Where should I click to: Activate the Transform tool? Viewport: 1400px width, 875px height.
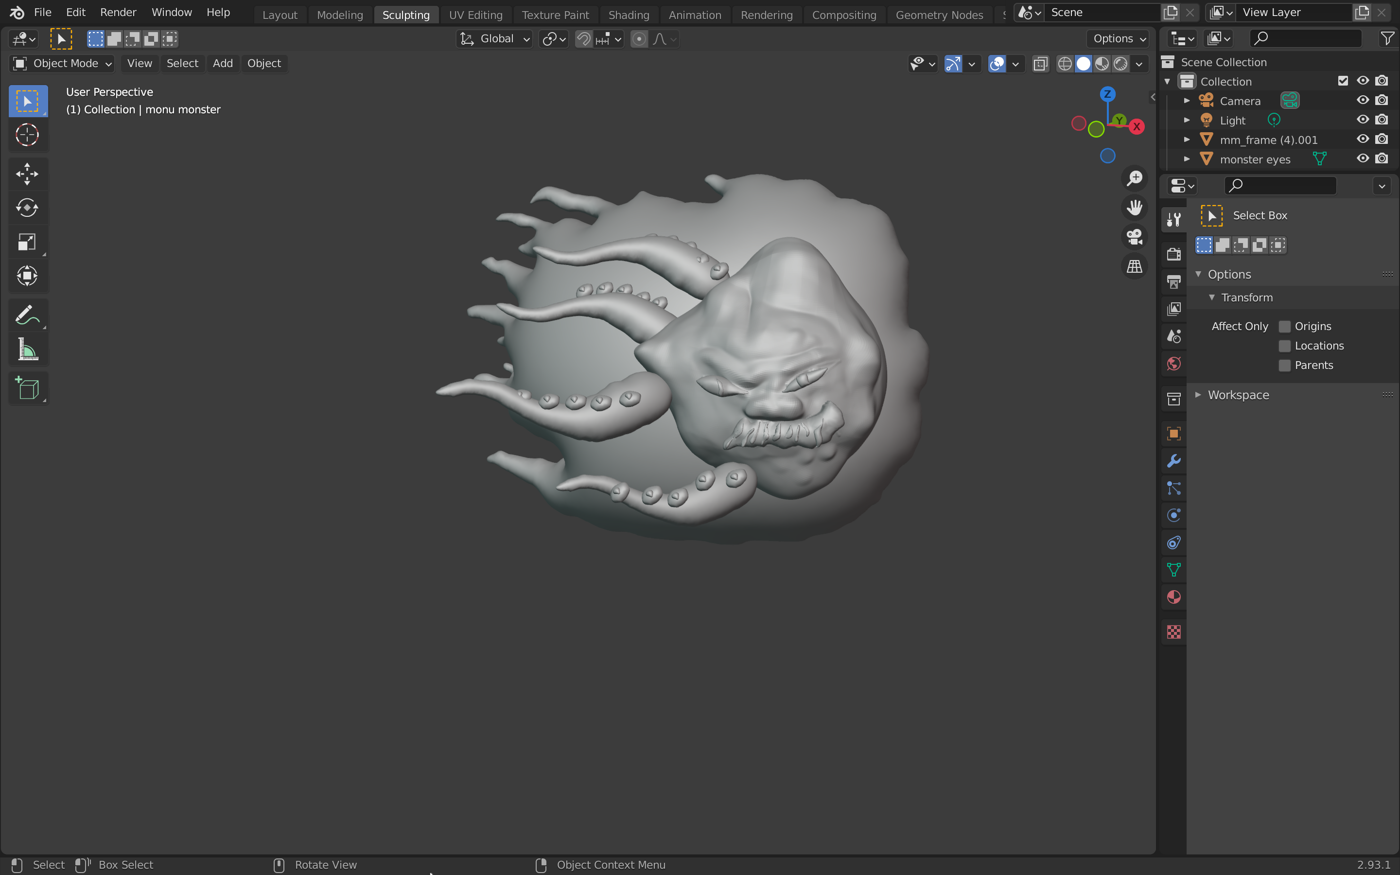27,276
